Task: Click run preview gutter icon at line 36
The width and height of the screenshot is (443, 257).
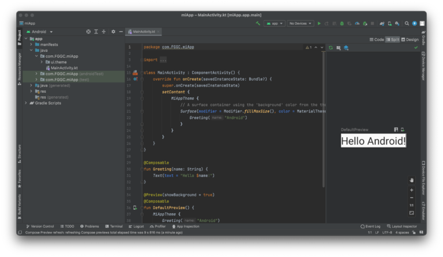Action: (x=135, y=207)
